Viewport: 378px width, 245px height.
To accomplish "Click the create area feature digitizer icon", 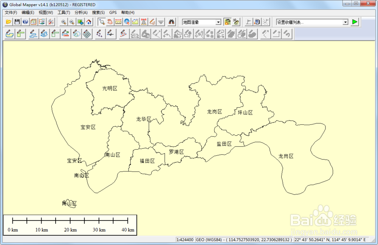I will coord(9,34).
